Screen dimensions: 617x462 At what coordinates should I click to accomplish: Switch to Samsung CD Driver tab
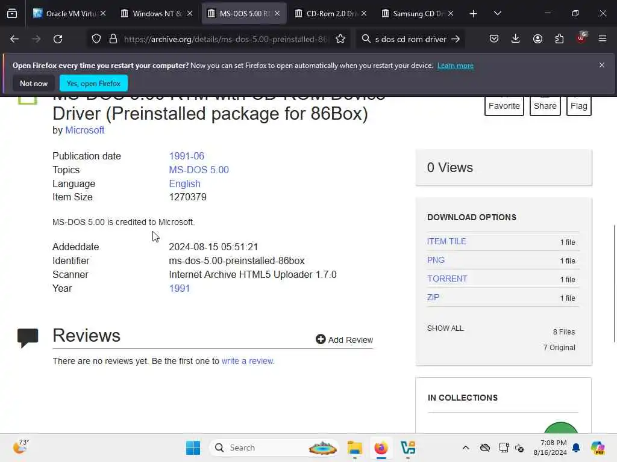[418, 13]
